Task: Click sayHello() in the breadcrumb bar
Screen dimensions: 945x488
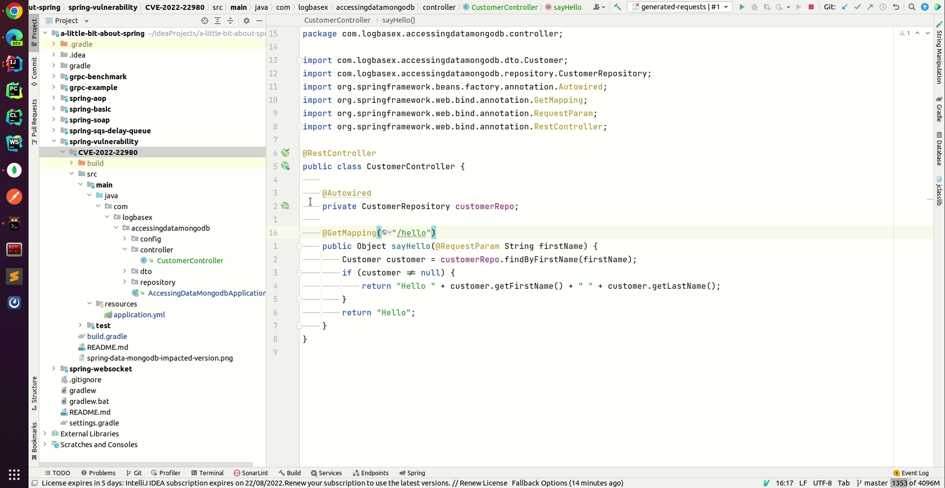Action: click(x=399, y=20)
